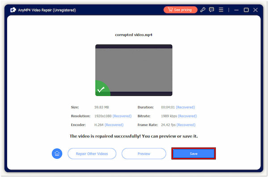The width and height of the screenshot is (268, 177).
Task: Open the feedback chat icon
Action: coord(212,10)
